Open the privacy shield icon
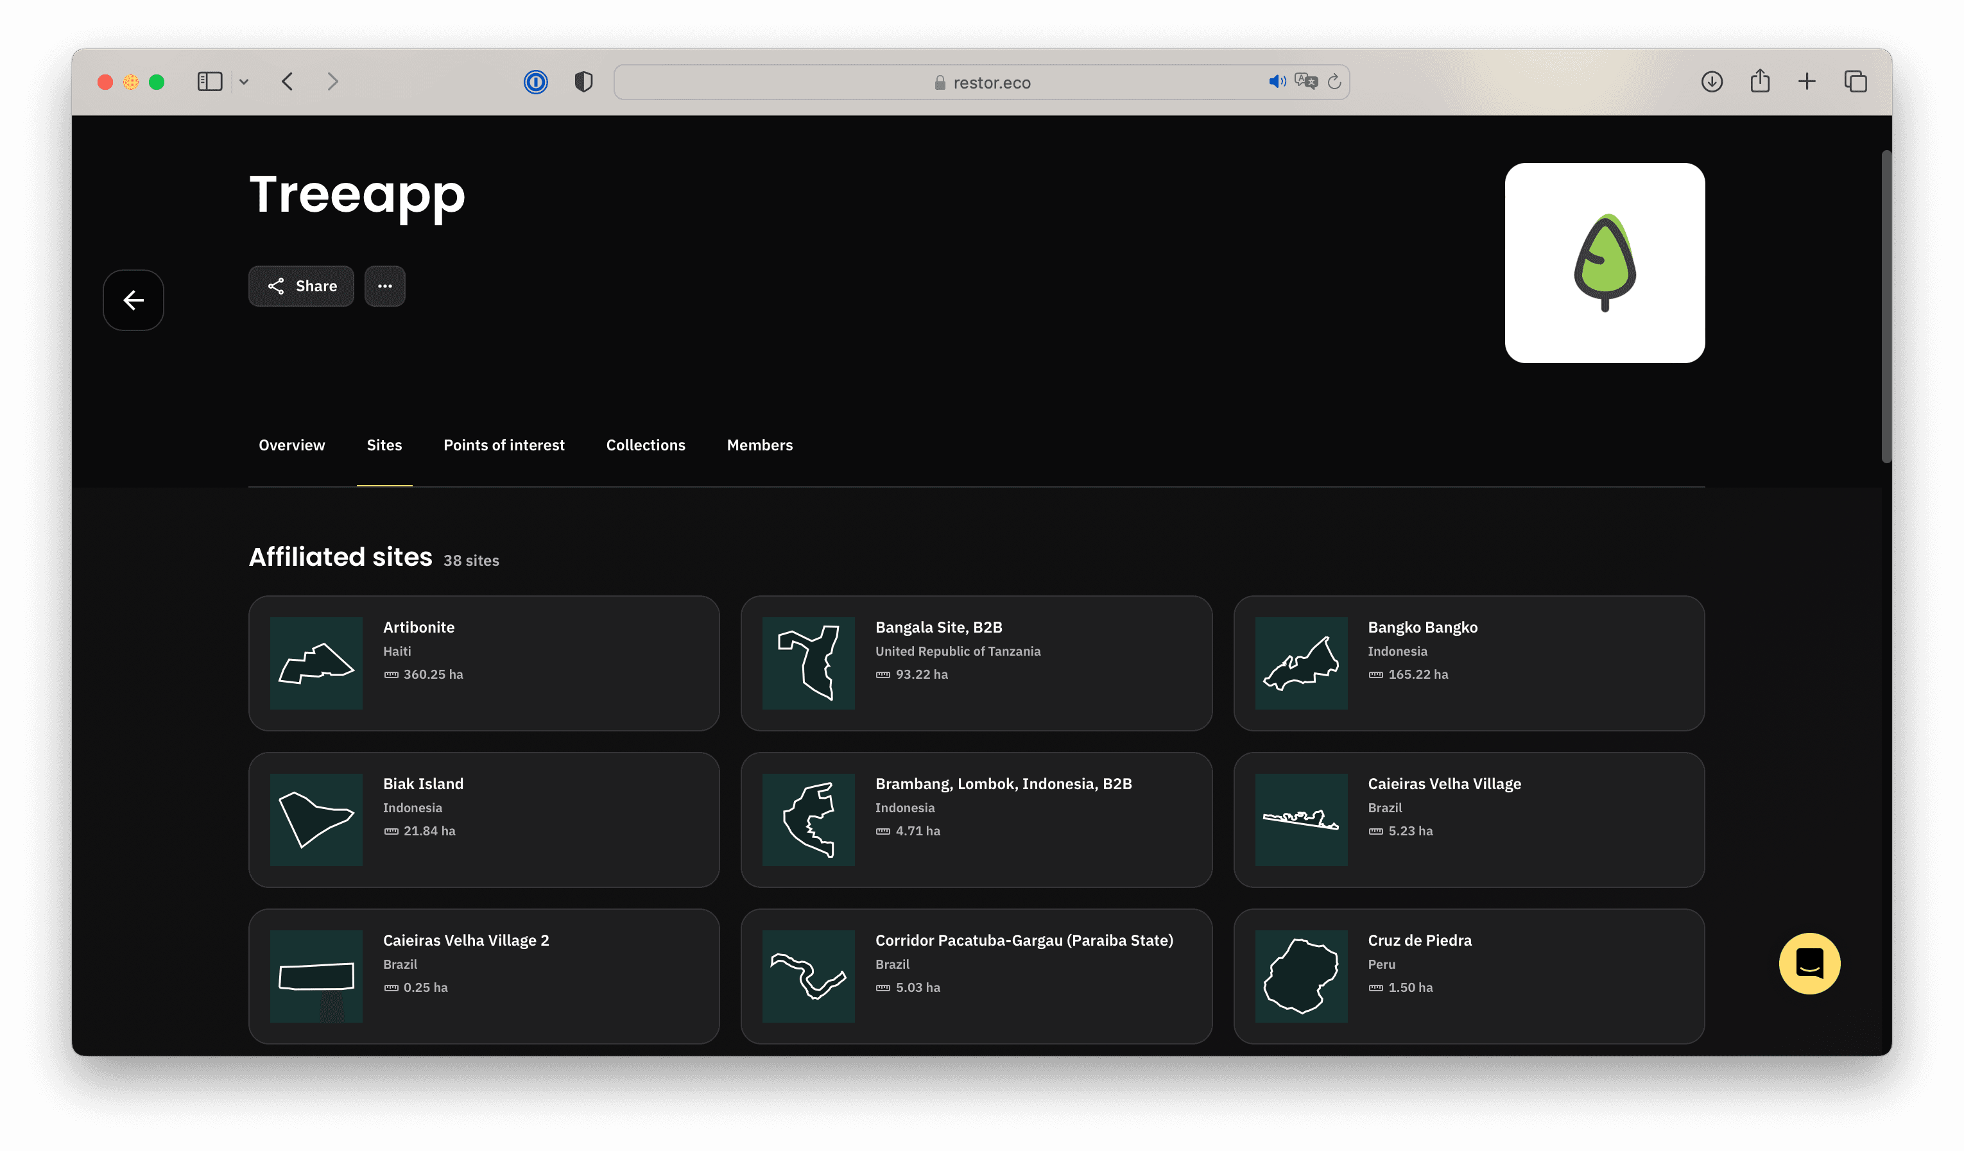1964x1151 pixels. coord(584,82)
